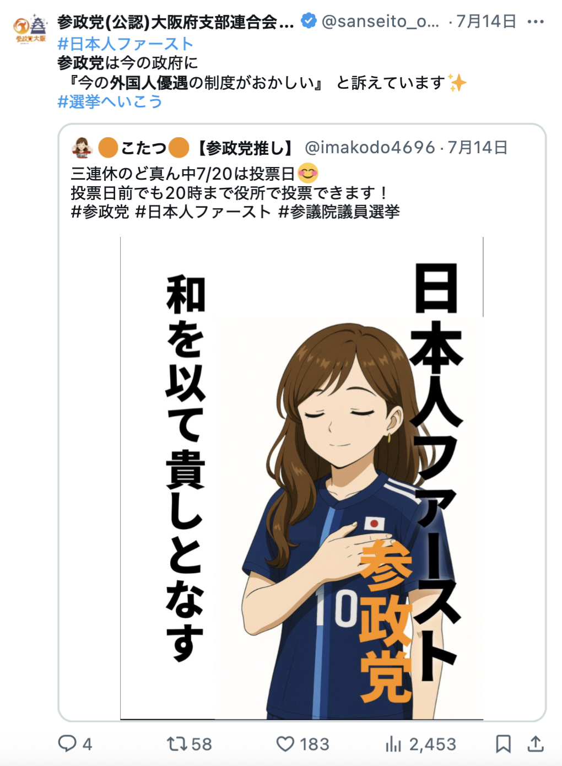
Task: Open the @sanseito_o... account handle
Action: pos(380,21)
